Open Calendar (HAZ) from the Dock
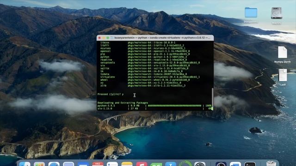Viewport: 296px width, 166px height. tap(98, 164)
